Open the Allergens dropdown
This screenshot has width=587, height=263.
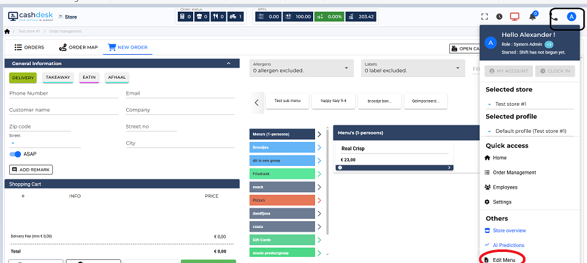301,68
